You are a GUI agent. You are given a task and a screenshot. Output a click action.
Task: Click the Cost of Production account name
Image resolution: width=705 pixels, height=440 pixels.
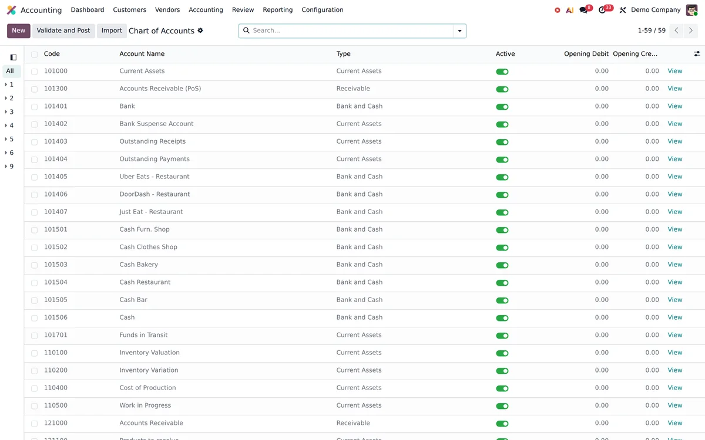147,388
